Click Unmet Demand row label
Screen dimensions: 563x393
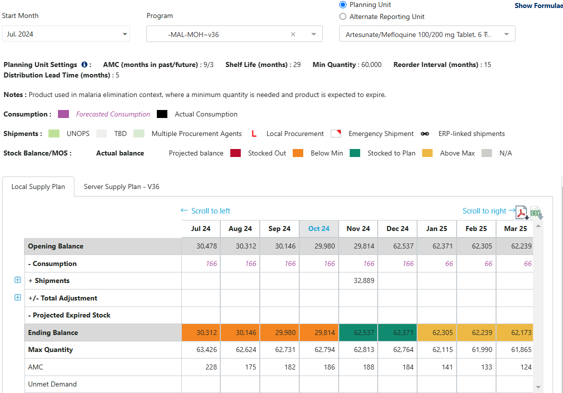(x=52, y=384)
